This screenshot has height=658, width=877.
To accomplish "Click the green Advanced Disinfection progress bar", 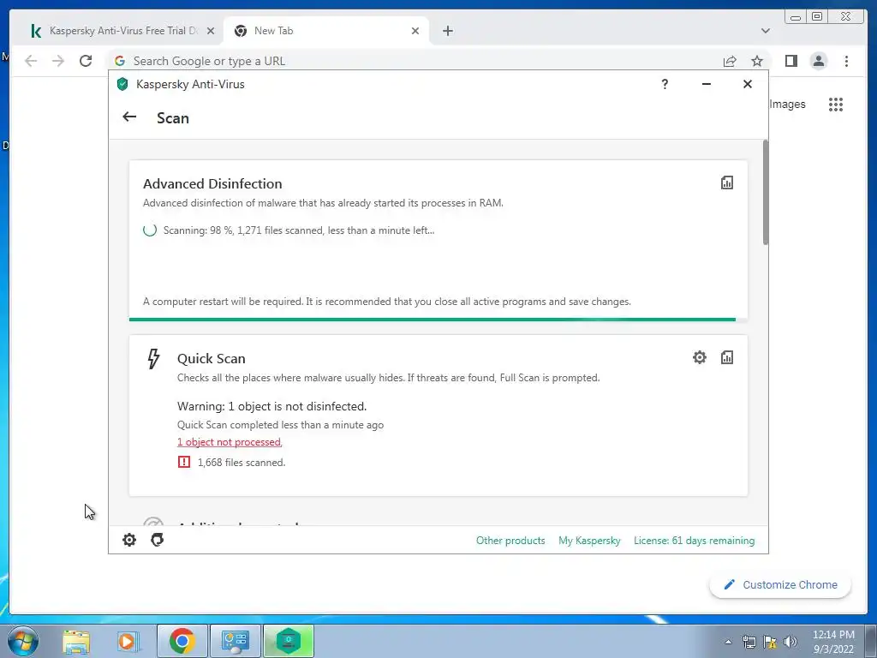I will (x=432, y=320).
